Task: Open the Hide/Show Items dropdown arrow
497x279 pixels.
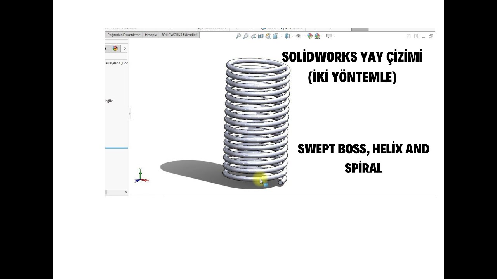Action: [304, 36]
